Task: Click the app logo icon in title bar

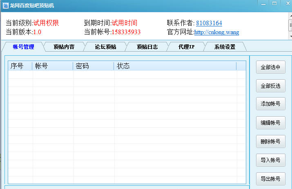Action: (x=6, y=6)
